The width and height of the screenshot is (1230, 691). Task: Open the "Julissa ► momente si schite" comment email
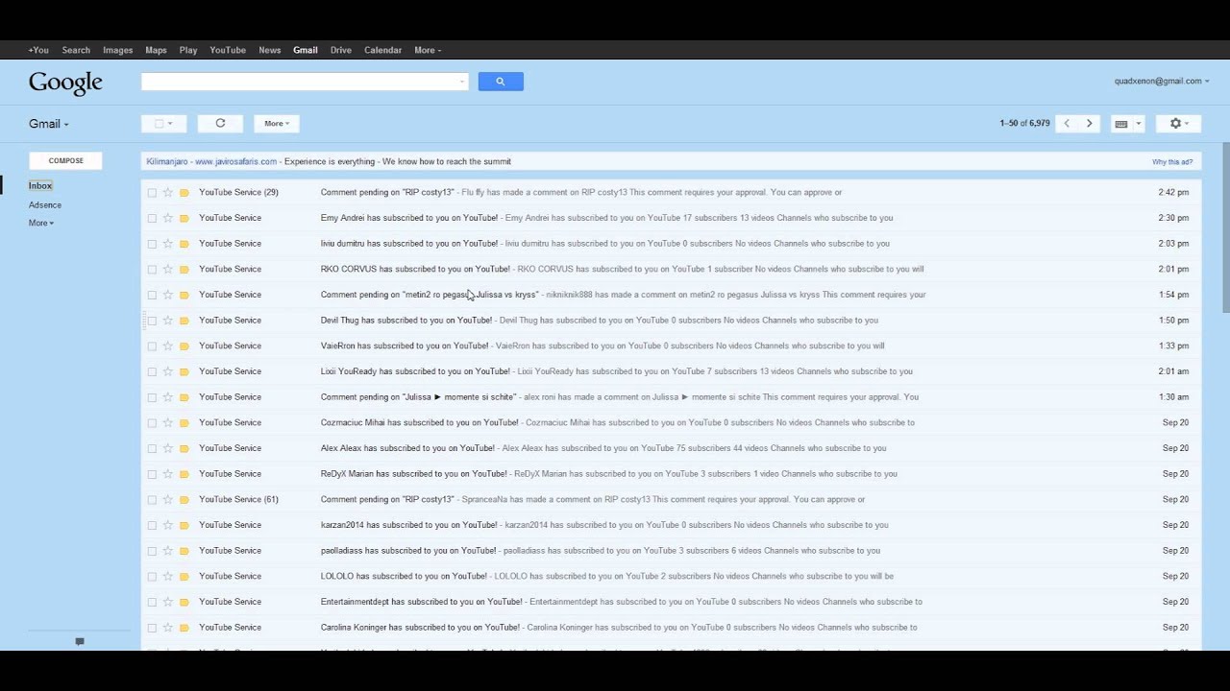point(671,397)
